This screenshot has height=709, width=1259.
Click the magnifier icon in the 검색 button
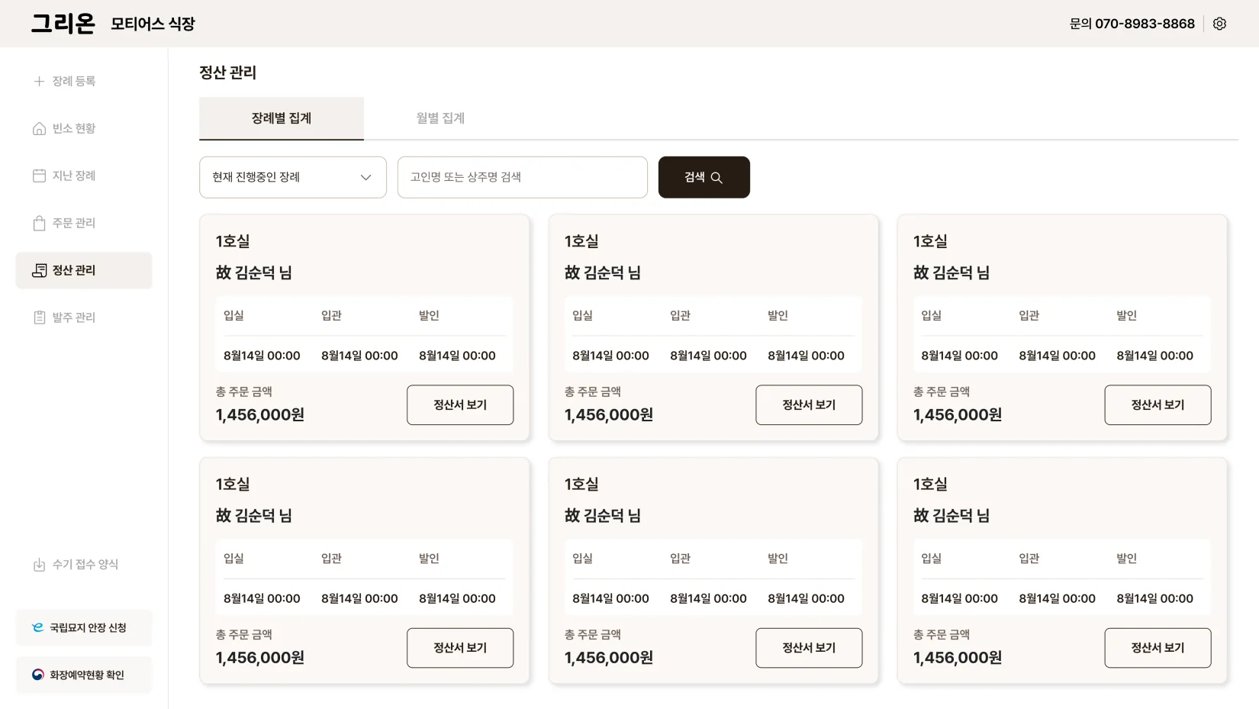tap(716, 177)
